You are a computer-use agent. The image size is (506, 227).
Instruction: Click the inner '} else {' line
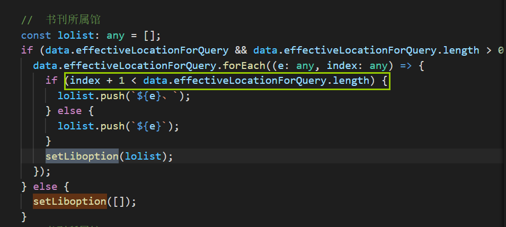[70, 111]
